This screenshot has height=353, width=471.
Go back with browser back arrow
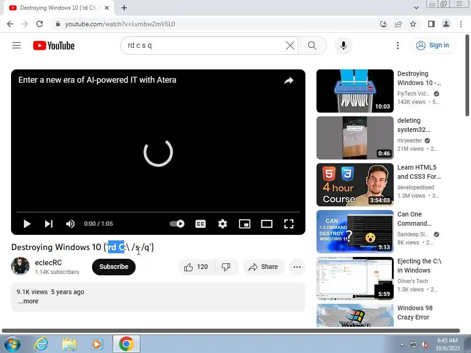[x=10, y=24]
